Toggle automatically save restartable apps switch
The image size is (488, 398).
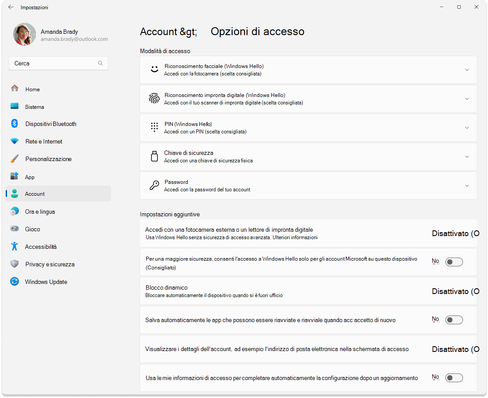454,320
